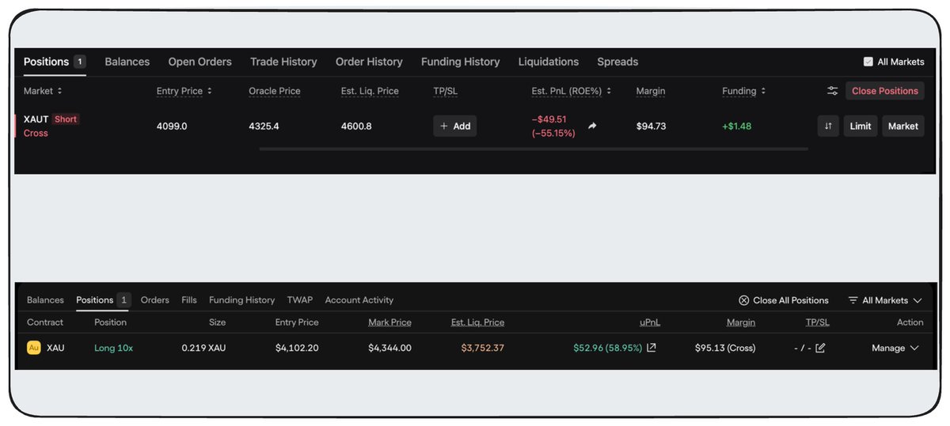Close XAUT position with Market button
Image resolution: width=950 pixels, height=426 pixels.
click(x=903, y=126)
